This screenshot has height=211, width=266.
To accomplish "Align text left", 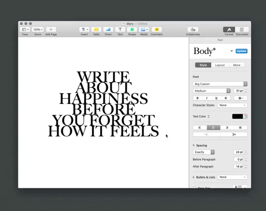I will click(x=200, y=128).
